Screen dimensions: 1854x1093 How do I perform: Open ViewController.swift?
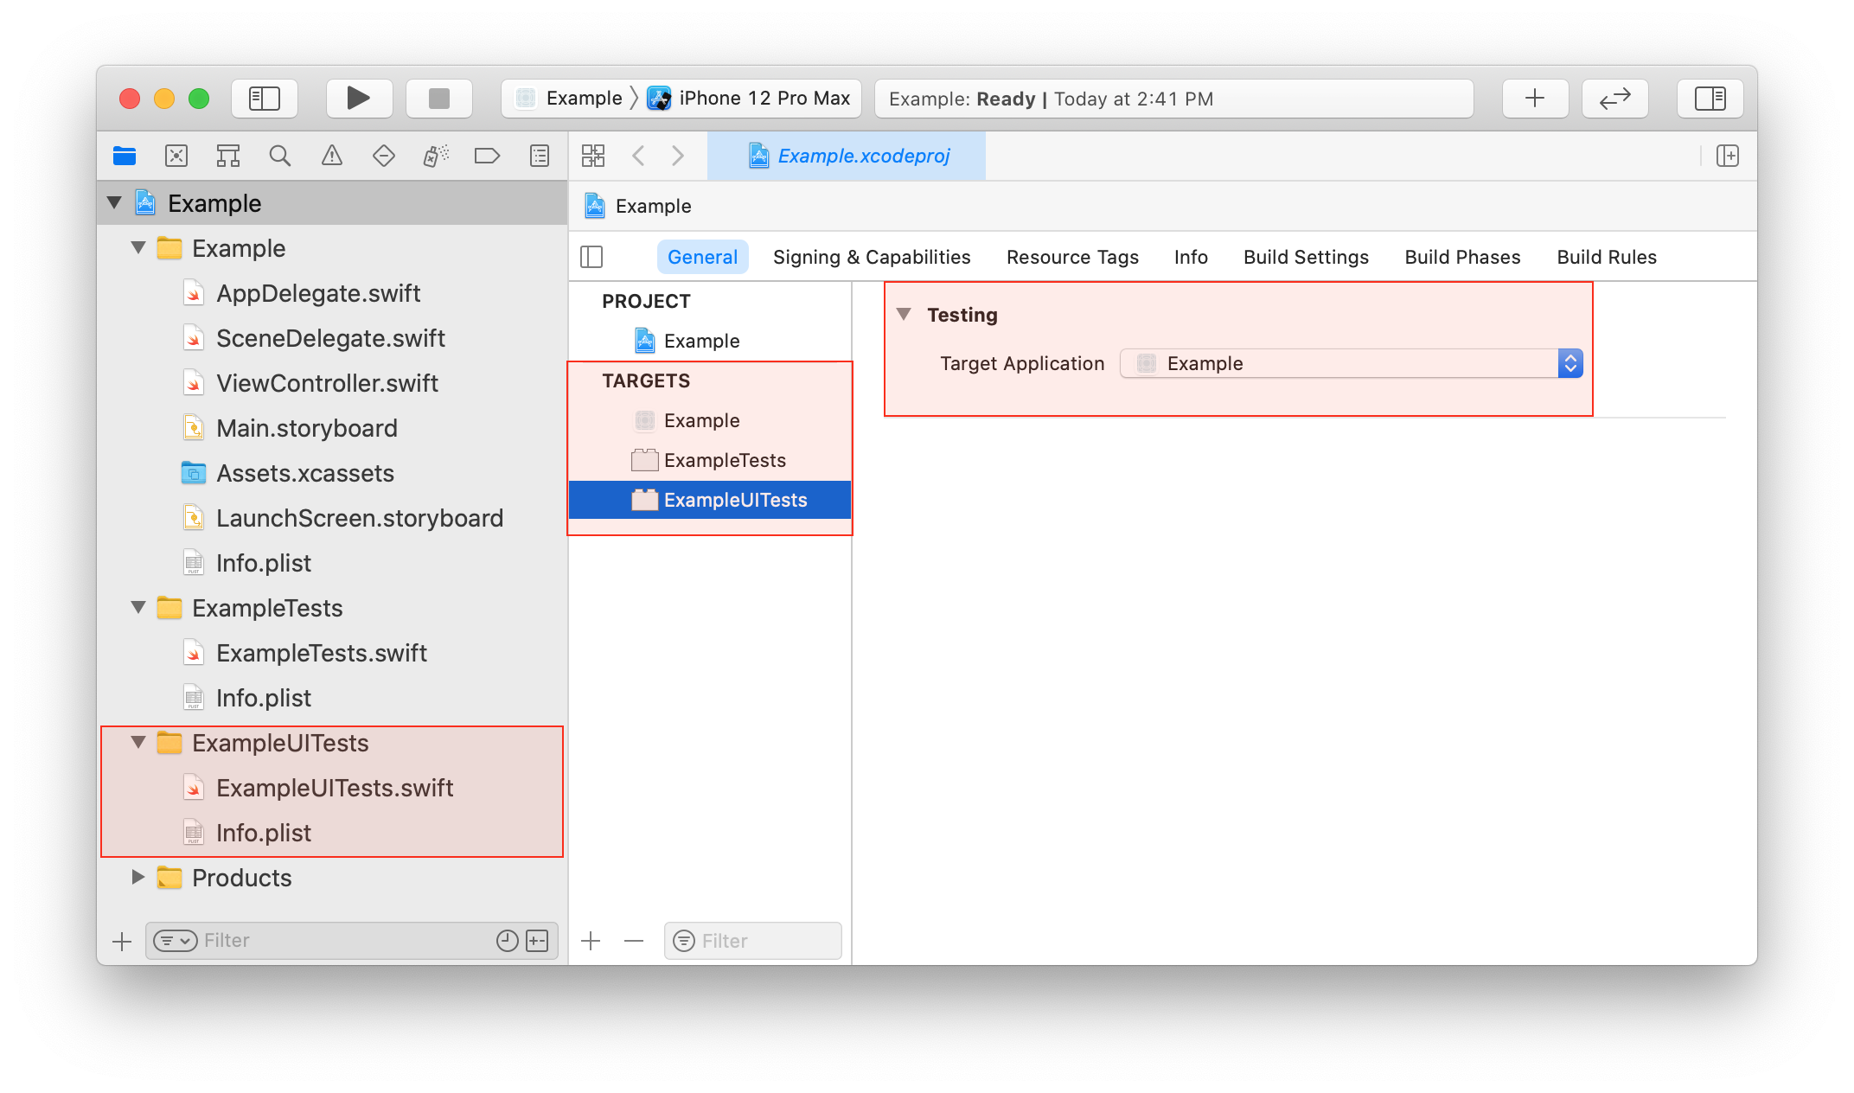click(x=332, y=383)
